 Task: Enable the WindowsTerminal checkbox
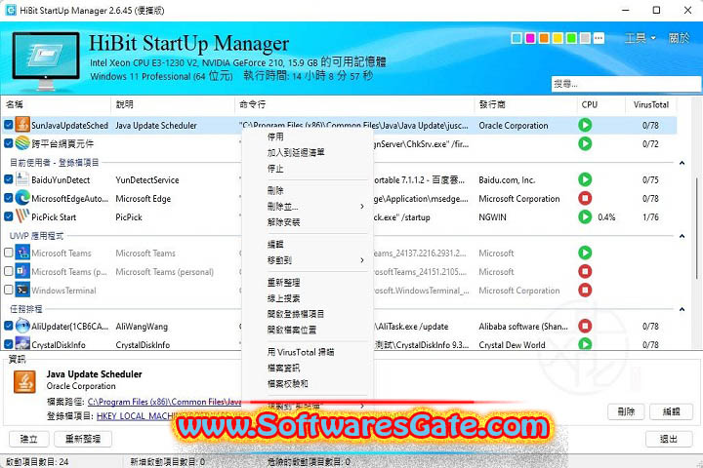coord(8,291)
